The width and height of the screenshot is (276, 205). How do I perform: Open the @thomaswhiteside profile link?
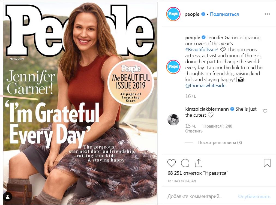tap(205, 86)
